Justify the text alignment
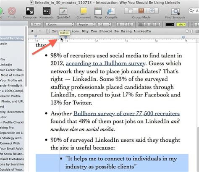This screenshot has height=172, width=199. coord(157,24)
